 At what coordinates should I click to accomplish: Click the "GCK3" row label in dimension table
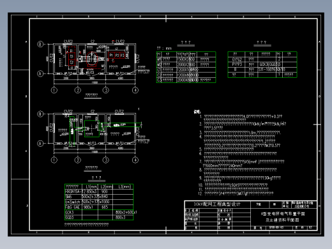70,213
